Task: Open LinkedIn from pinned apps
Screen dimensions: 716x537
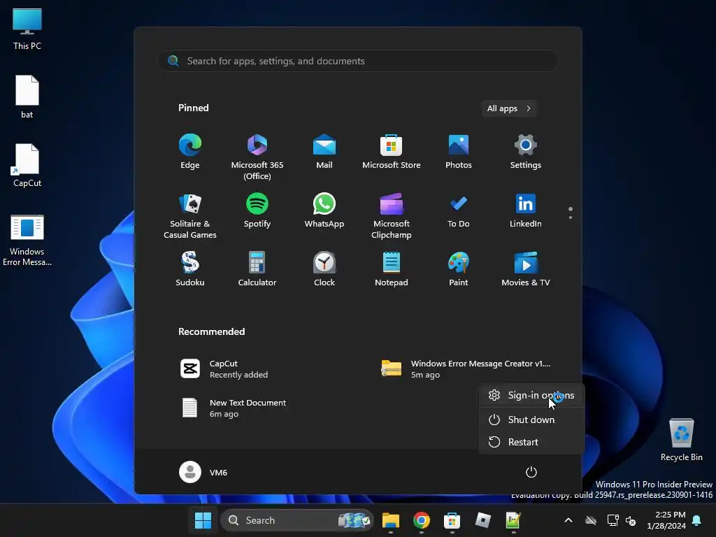Action: point(526,211)
